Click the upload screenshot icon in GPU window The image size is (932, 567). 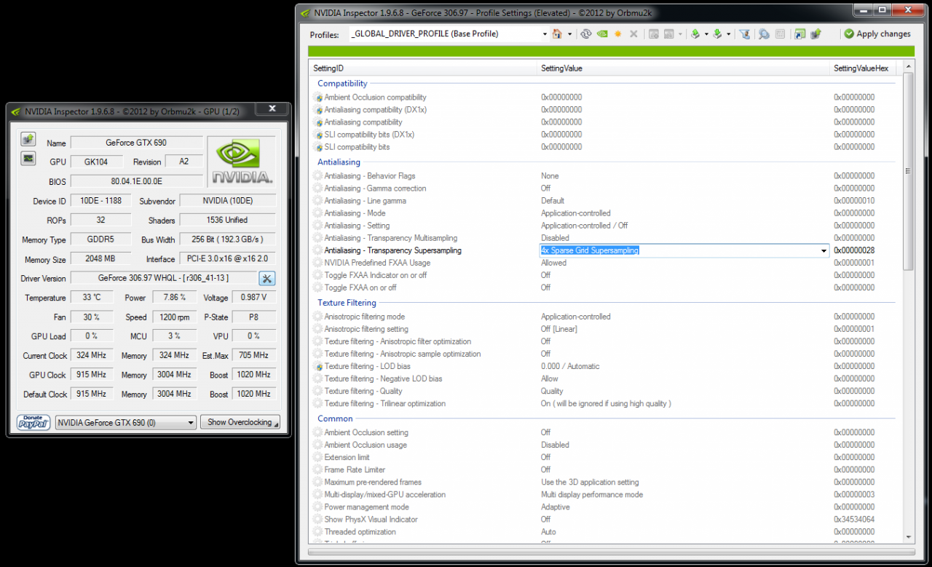click(x=28, y=139)
